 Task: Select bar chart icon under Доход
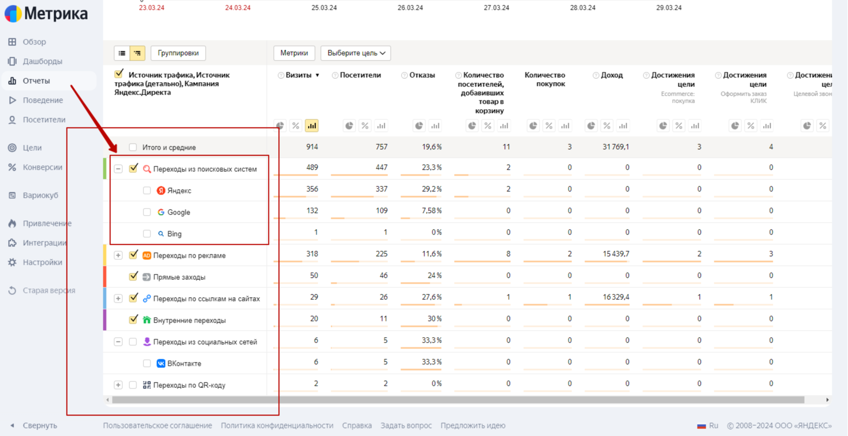[623, 126]
